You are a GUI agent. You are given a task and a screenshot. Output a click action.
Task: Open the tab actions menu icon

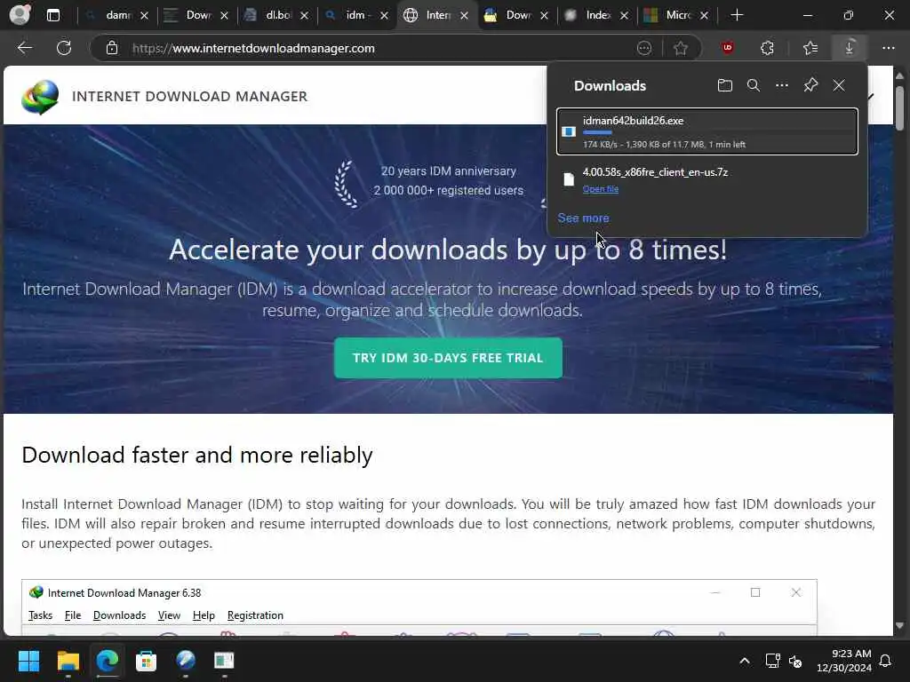[53, 15]
